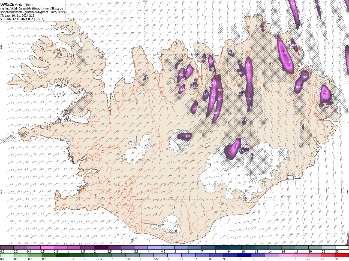Select the light lavender 4 swatch, upper legend row
This screenshot has height=261, width=349.
pos(154,248)
